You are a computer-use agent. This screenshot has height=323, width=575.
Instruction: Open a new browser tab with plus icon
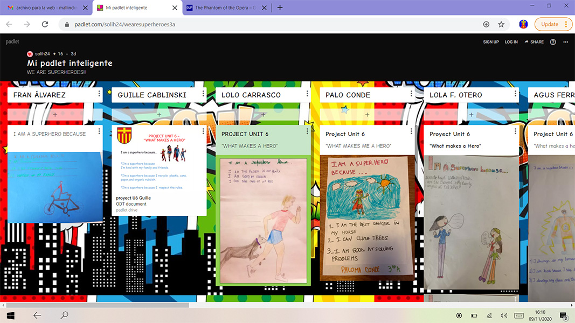[280, 8]
